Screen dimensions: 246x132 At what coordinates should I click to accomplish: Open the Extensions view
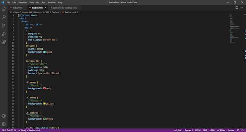[x=4, y=42]
